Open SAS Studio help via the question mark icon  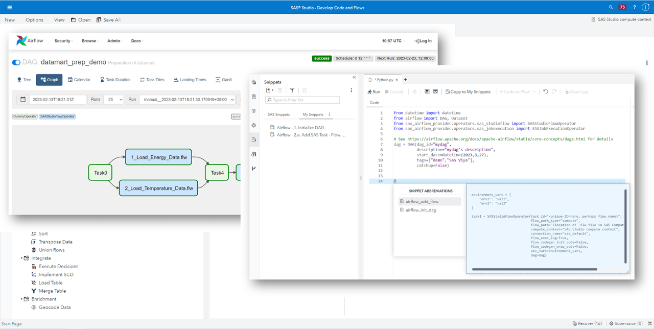[x=634, y=7]
